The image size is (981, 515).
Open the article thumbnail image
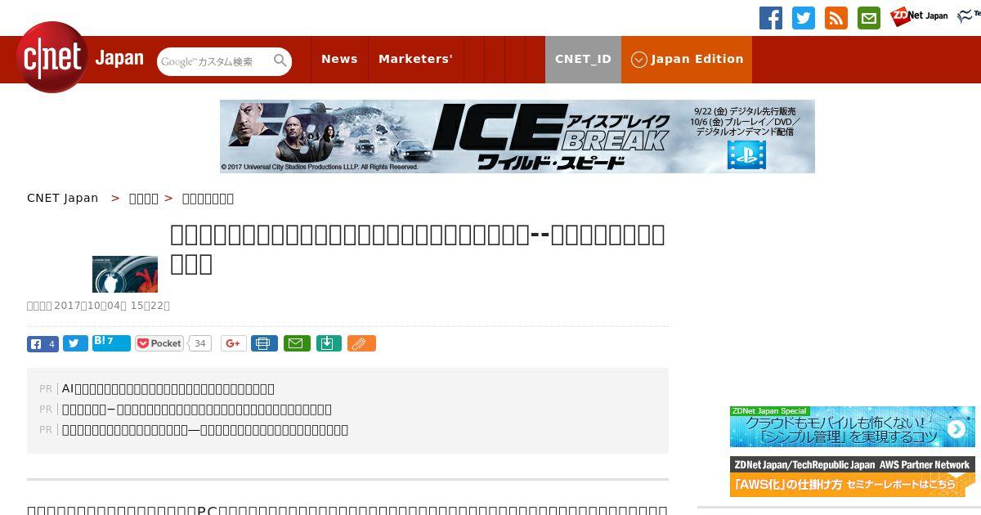pyautogui.click(x=125, y=274)
